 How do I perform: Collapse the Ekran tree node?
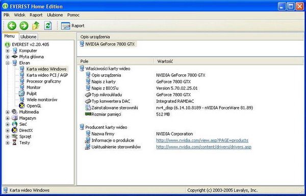pos(8,63)
